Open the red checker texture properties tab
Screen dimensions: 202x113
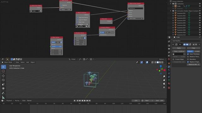coord(169,88)
